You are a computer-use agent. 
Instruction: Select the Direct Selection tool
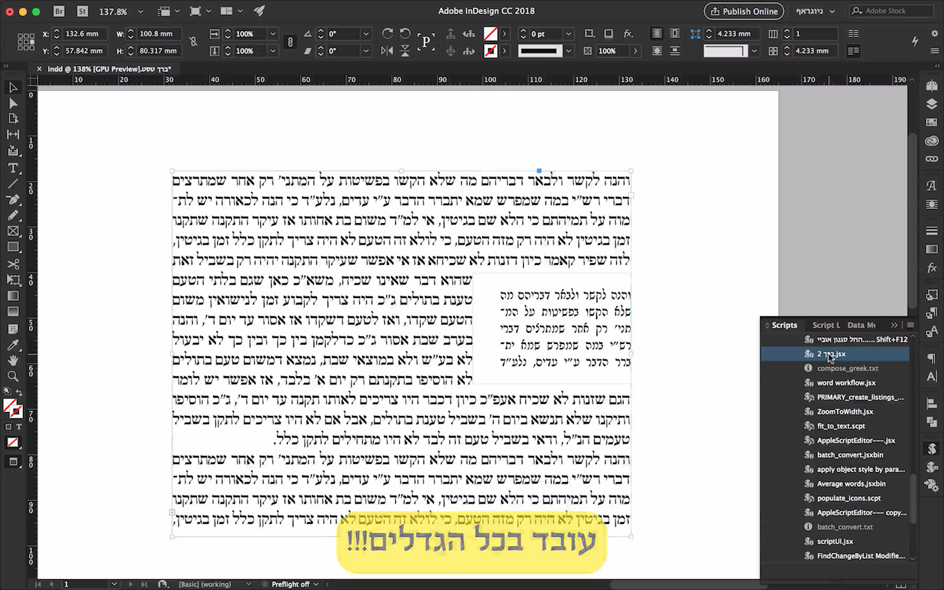point(12,101)
